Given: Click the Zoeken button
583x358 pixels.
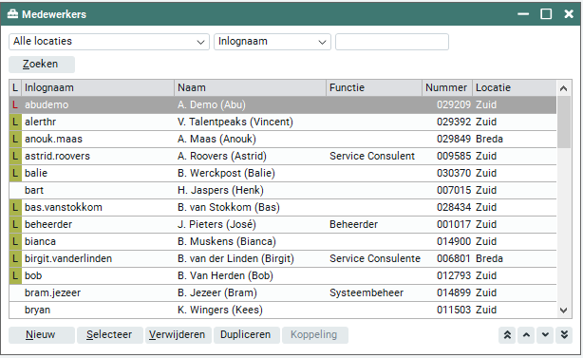Looking at the screenshot, I should tap(42, 65).
